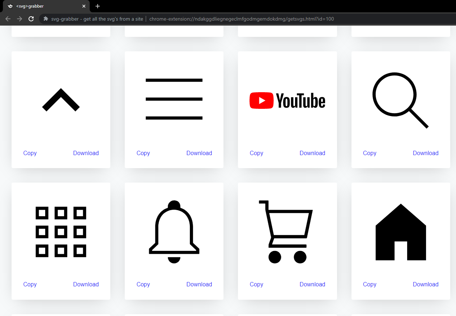This screenshot has width=456, height=316.
Task: Download the shopping cart SVG
Action: pyautogui.click(x=312, y=284)
